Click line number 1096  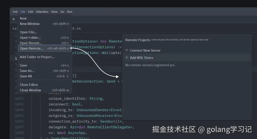19,121
